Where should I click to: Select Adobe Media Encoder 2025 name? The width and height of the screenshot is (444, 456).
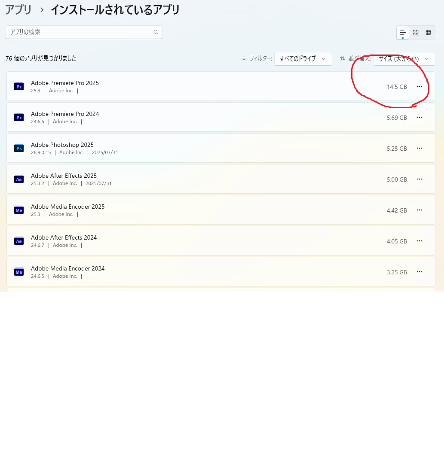[68, 207]
